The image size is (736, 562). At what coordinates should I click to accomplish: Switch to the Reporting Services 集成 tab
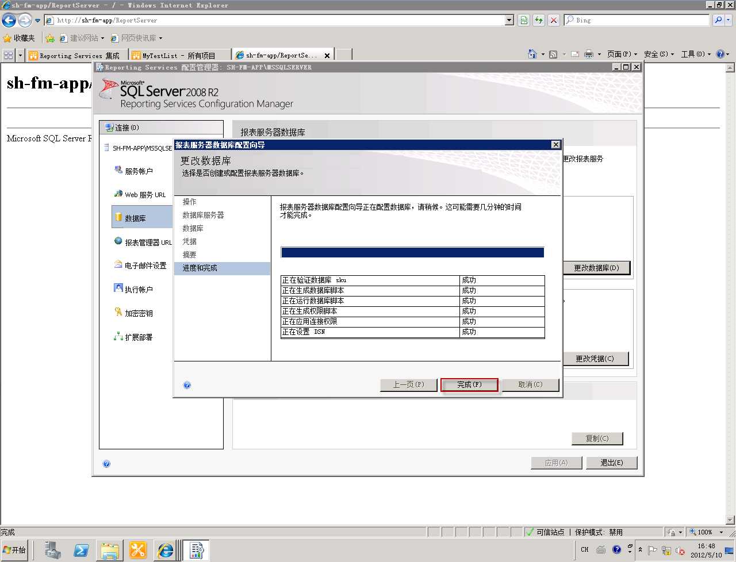78,55
